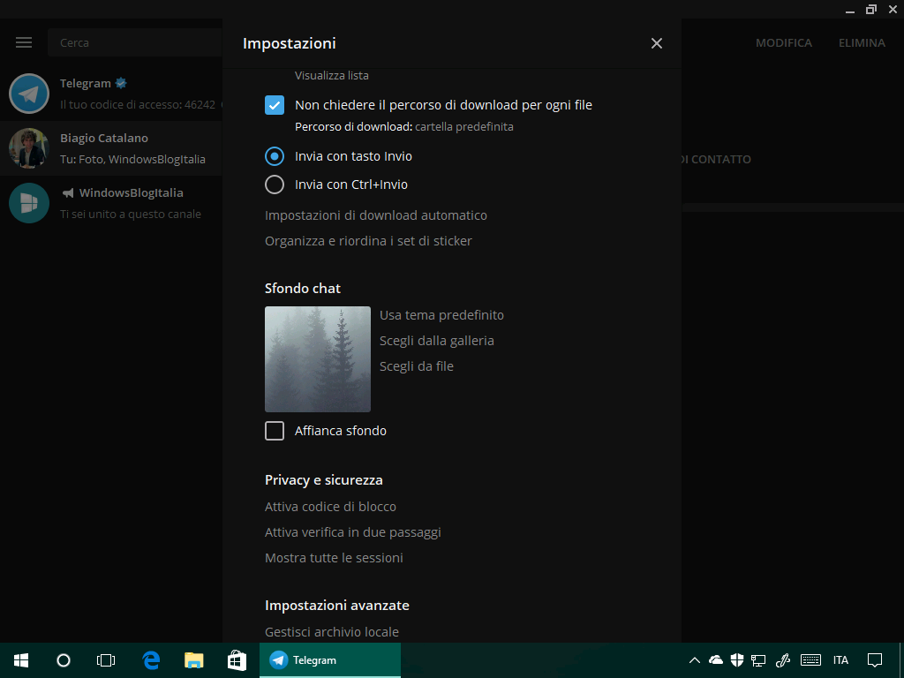
Task: Open WindowsBlogItalia channel chat
Action: point(111,203)
